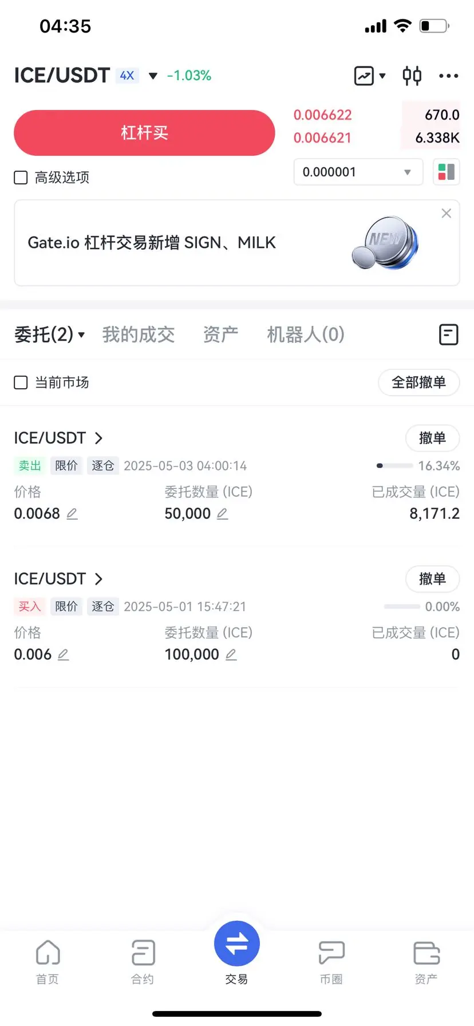Switch to 机器人(0) tab
The image size is (474, 1026).
tap(306, 334)
